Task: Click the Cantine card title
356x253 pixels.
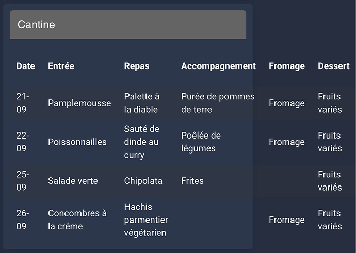Action: coord(36,25)
